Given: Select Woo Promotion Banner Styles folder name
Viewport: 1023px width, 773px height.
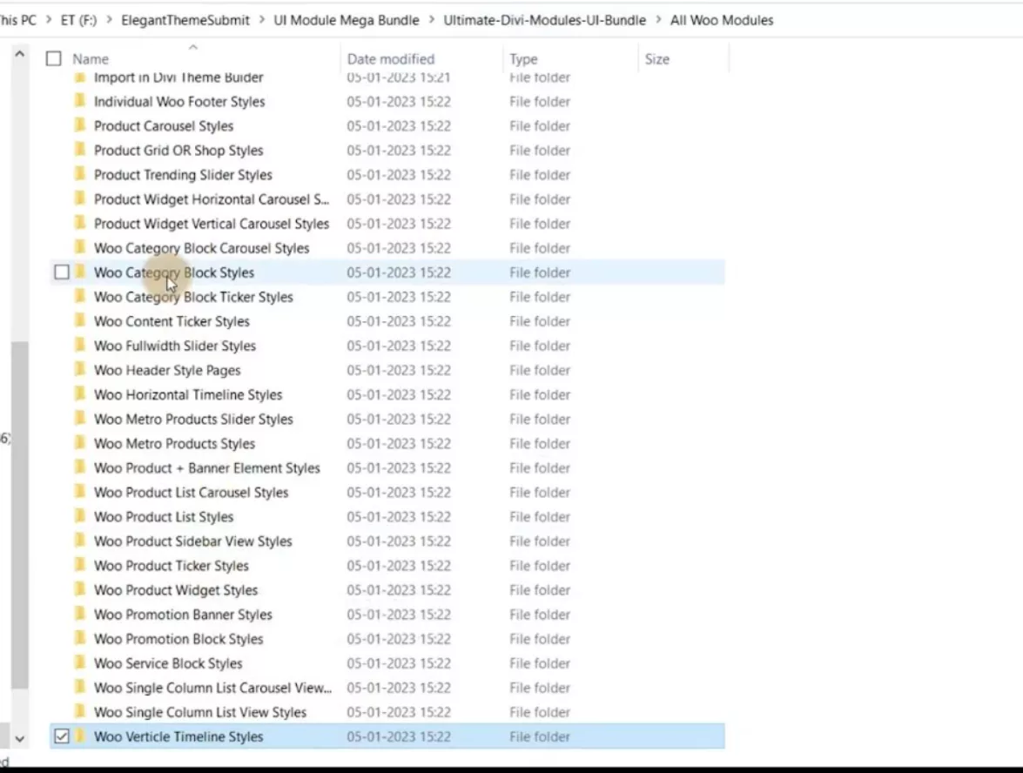Looking at the screenshot, I should pyautogui.click(x=183, y=615).
